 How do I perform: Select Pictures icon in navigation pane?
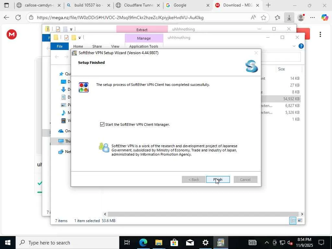click(x=64, y=105)
